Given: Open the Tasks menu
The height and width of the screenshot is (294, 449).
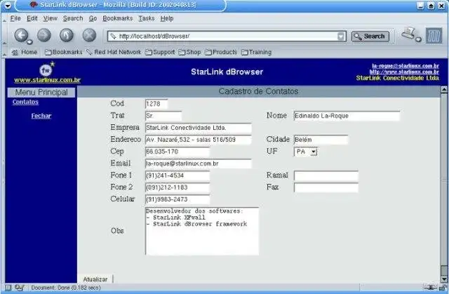Looking at the screenshot, I should coord(147,18).
